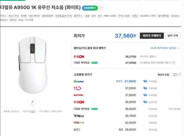Open the YoPC store logo
The image size is (184, 136).
coord(78,130)
